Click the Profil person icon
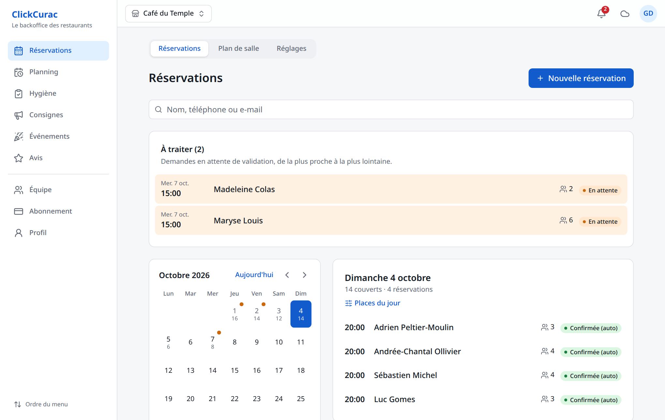This screenshot has width=665, height=420. click(19, 233)
